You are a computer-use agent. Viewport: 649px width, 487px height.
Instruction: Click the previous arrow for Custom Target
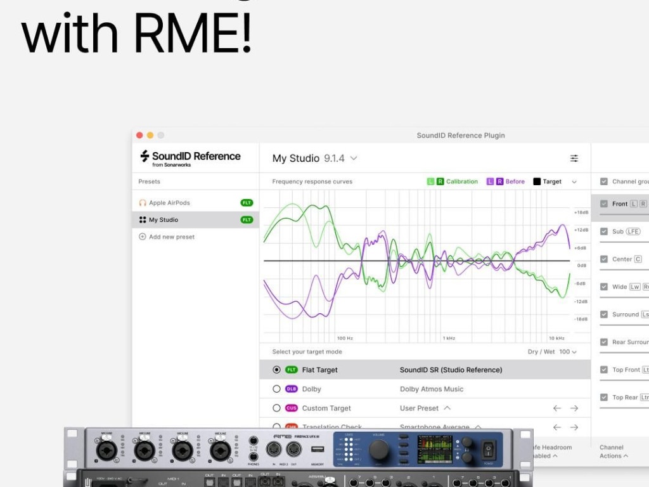(x=557, y=408)
